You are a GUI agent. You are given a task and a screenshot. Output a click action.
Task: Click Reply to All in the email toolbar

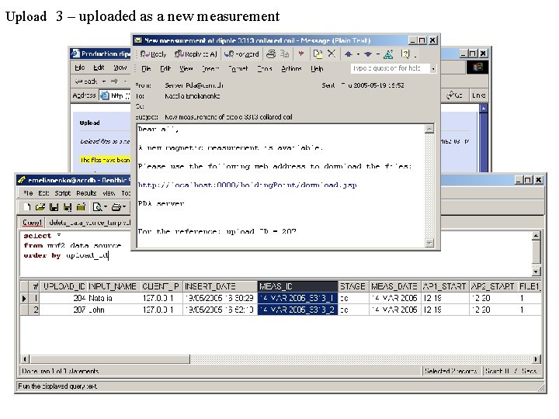(196, 54)
